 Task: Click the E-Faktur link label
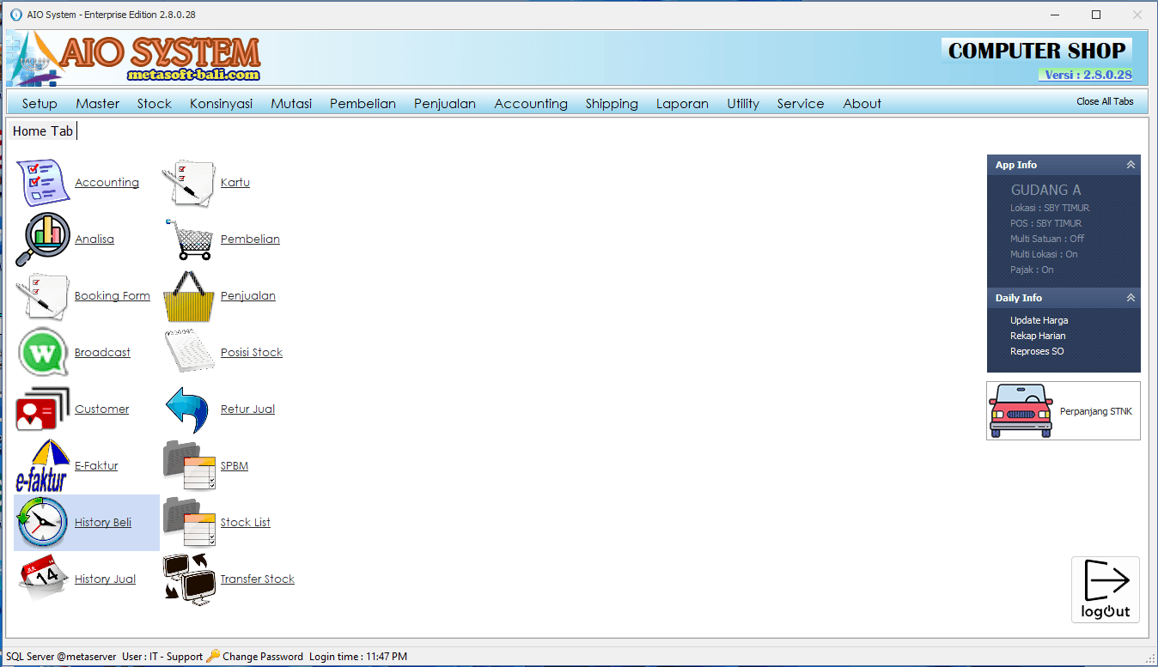[x=96, y=465]
